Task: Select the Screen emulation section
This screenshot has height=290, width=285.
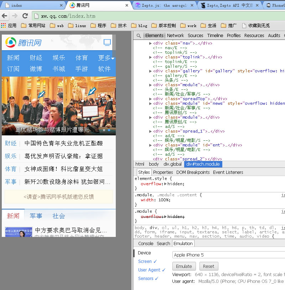Action: [147, 261]
